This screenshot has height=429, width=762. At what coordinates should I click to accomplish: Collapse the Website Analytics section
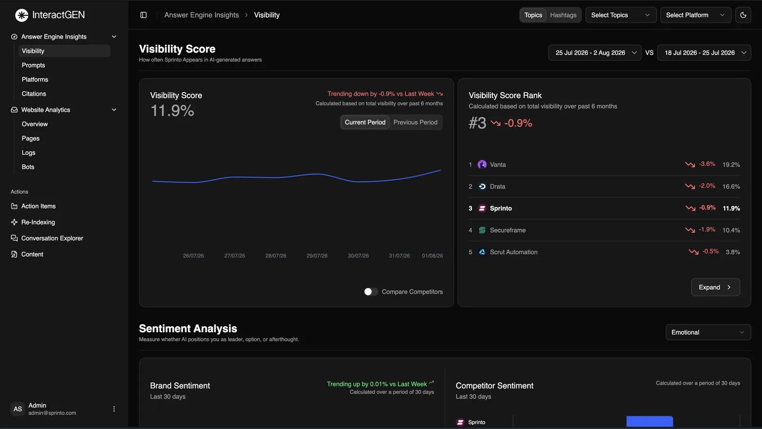click(114, 110)
